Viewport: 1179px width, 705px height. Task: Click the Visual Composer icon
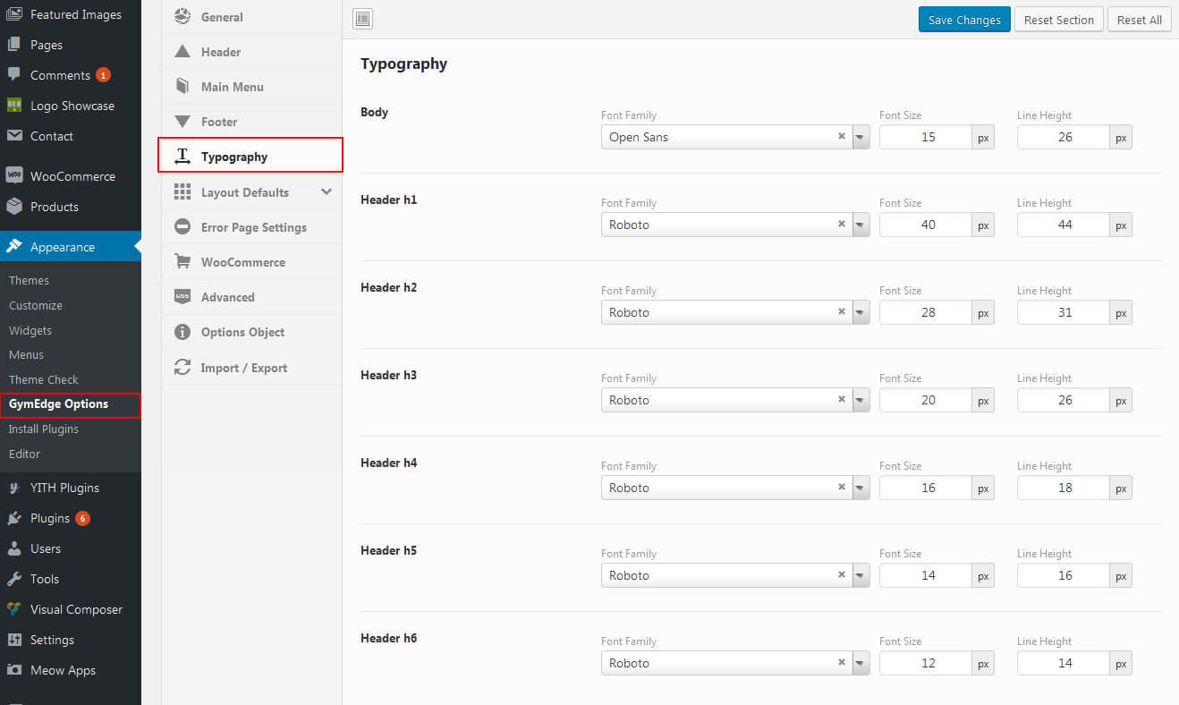pos(14,609)
